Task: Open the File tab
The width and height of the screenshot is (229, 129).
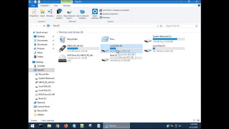Action: (x=33, y=6)
